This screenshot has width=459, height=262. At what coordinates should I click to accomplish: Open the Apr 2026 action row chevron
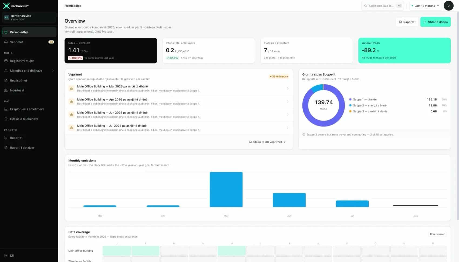coord(288,102)
